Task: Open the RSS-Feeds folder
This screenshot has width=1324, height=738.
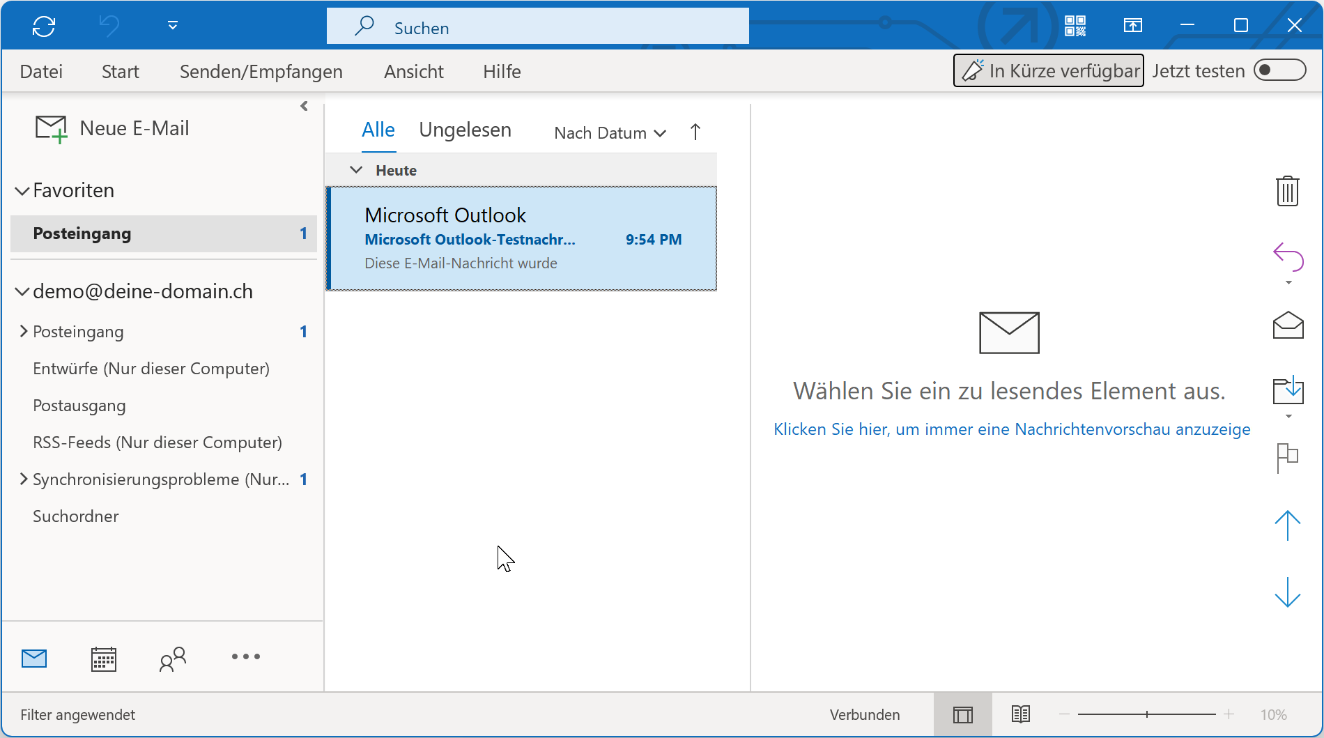Action: [x=157, y=443]
